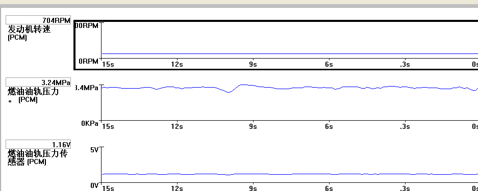Click the engine RPM graph trace line
The width and height of the screenshot is (478, 191).
[x=290, y=54]
